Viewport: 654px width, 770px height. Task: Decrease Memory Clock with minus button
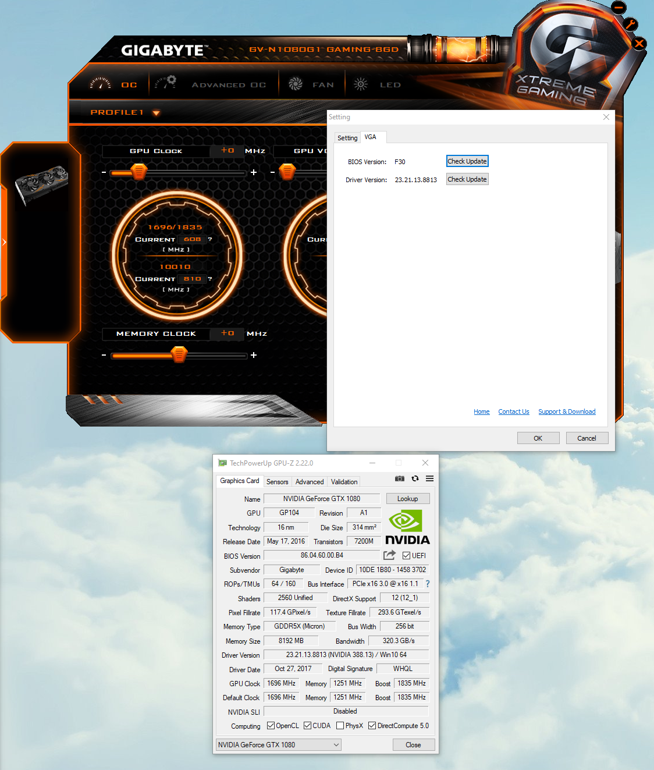[104, 355]
